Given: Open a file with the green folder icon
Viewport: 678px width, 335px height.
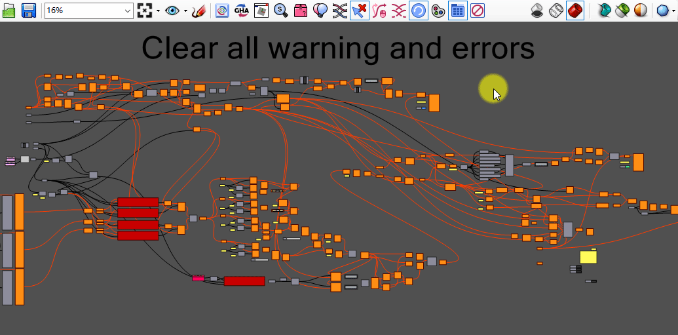Looking at the screenshot, I should pos(9,10).
